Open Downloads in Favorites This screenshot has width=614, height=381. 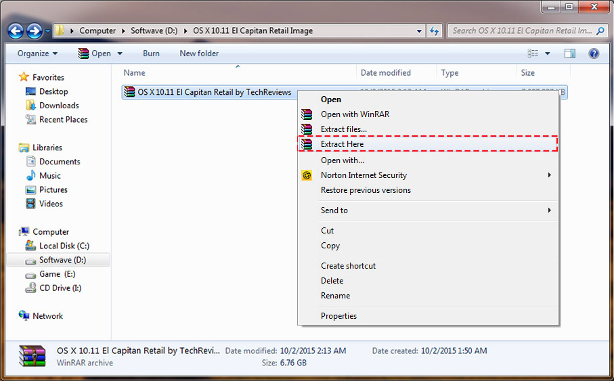pos(59,106)
